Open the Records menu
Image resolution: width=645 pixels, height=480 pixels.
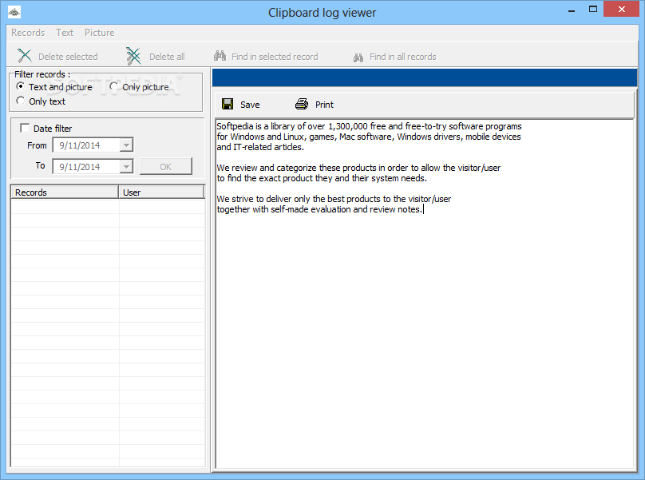(x=28, y=33)
